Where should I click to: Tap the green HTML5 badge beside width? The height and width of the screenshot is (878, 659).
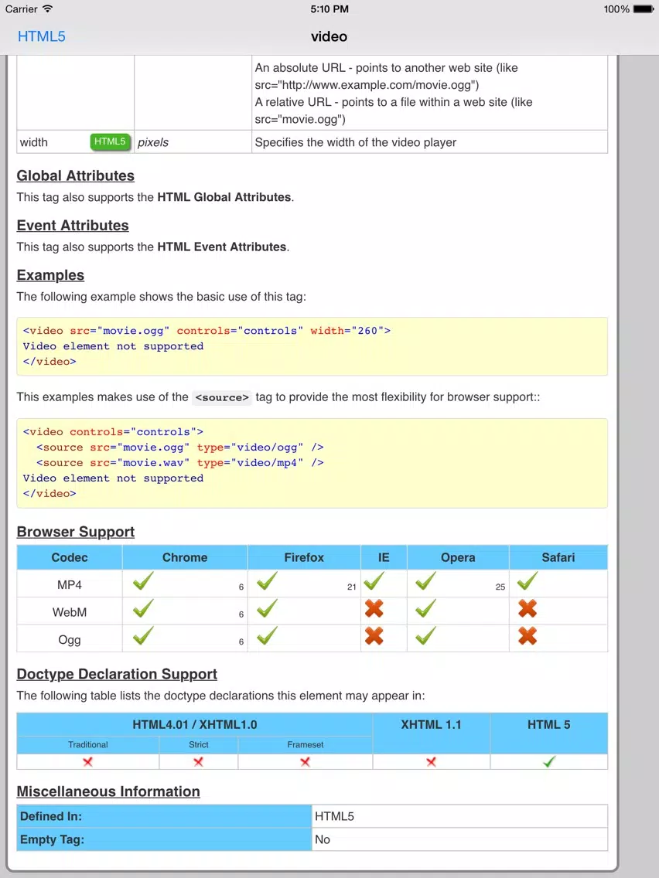click(x=110, y=141)
